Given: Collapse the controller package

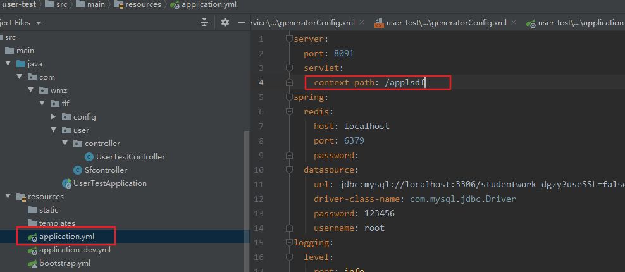Looking at the screenshot, I should (65, 144).
